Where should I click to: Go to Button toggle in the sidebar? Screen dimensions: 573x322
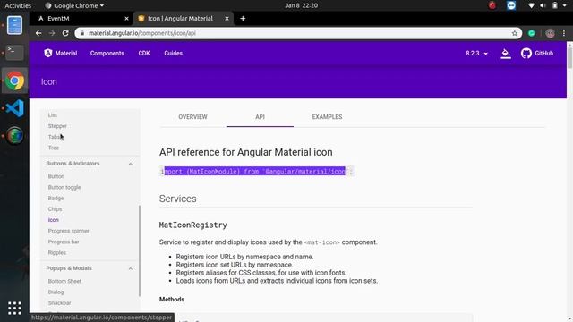pyautogui.click(x=64, y=187)
